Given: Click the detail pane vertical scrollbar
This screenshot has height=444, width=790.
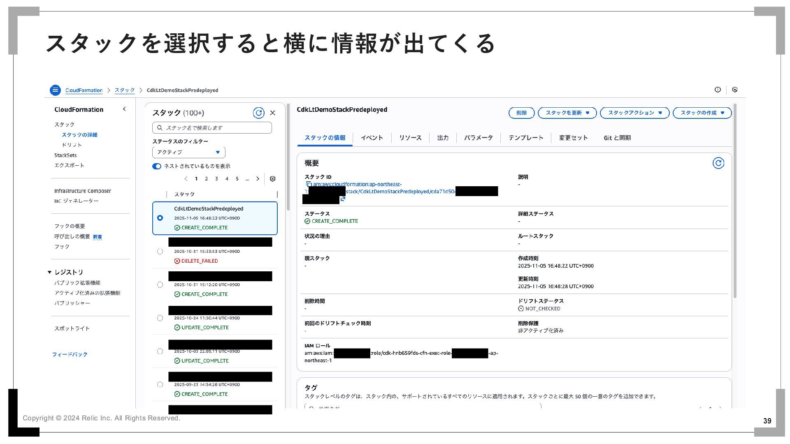Looking at the screenshot, I should tap(735, 201).
